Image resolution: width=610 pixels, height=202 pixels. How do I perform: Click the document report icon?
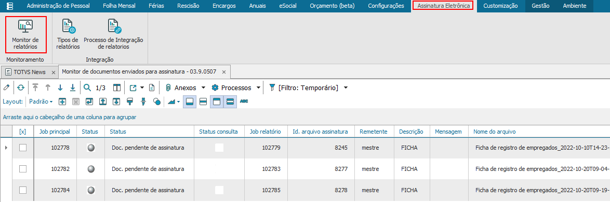click(152, 88)
